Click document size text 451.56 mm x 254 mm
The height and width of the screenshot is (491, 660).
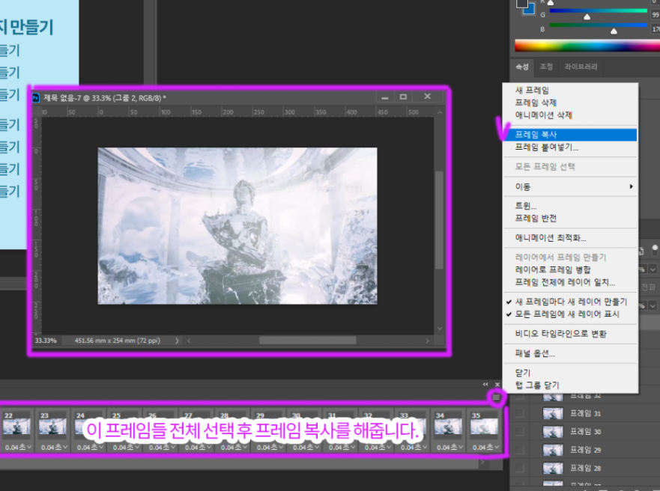pos(118,341)
